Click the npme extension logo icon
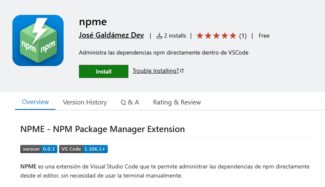 [x=38, y=40]
